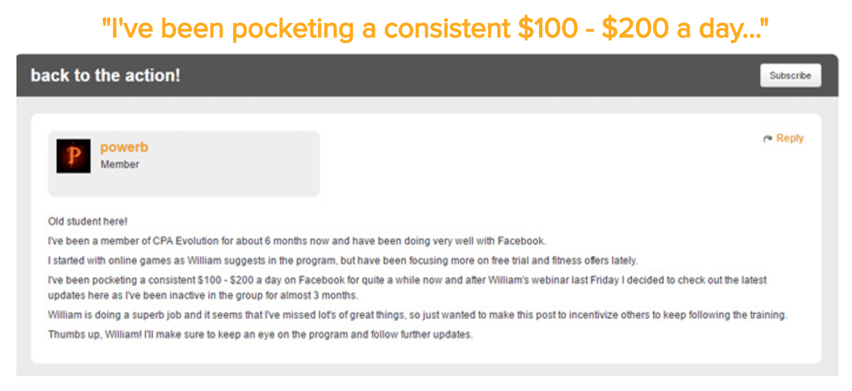
Task: Open the powerb username profile link
Action: tap(124, 148)
